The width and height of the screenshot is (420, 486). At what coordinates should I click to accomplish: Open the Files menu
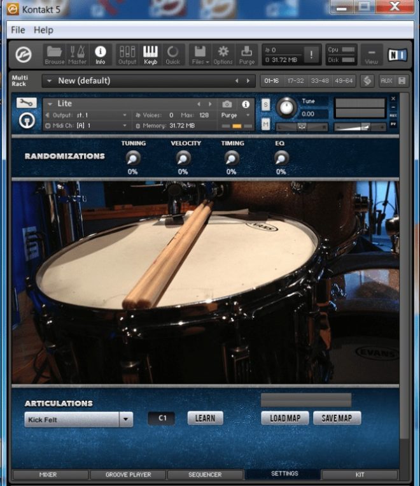point(200,55)
